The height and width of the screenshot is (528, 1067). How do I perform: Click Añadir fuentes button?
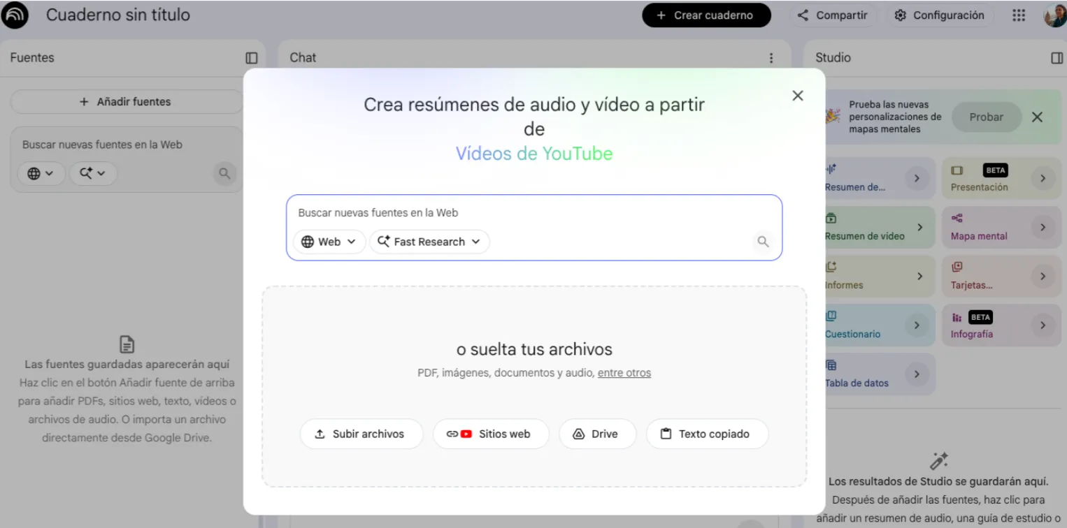tap(127, 101)
